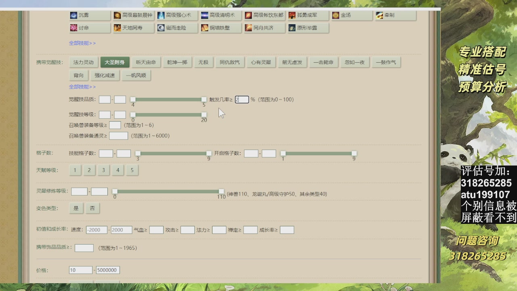Focus the speed maximum field showing 2000
517x291 pixels.
click(x=122, y=230)
